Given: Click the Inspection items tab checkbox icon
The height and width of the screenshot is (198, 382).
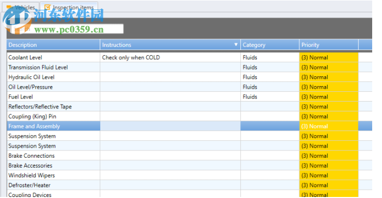Looking at the screenshot, I should [x=48, y=7].
